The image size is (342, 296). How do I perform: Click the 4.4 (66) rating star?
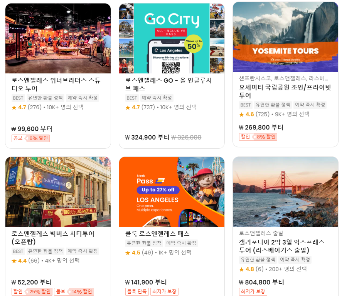tap(14, 261)
